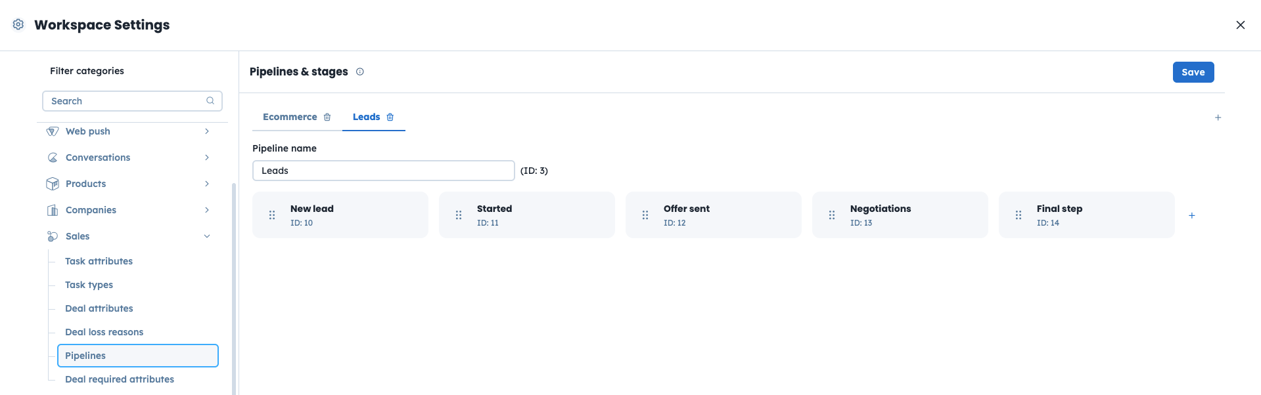Click the info icon beside Pipelines & stages
Screen dimensions: 1261x395
[x=360, y=72]
